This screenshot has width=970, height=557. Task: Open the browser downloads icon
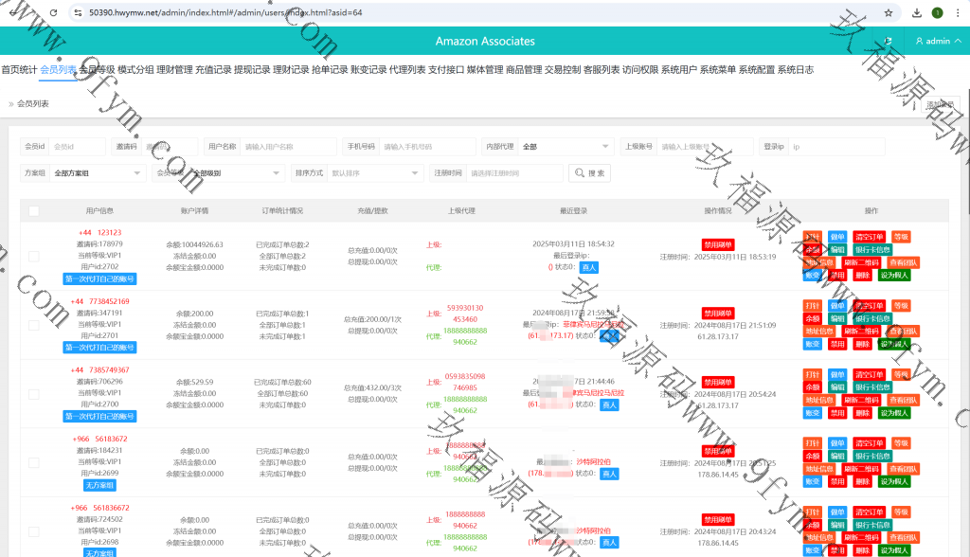[x=917, y=13]
